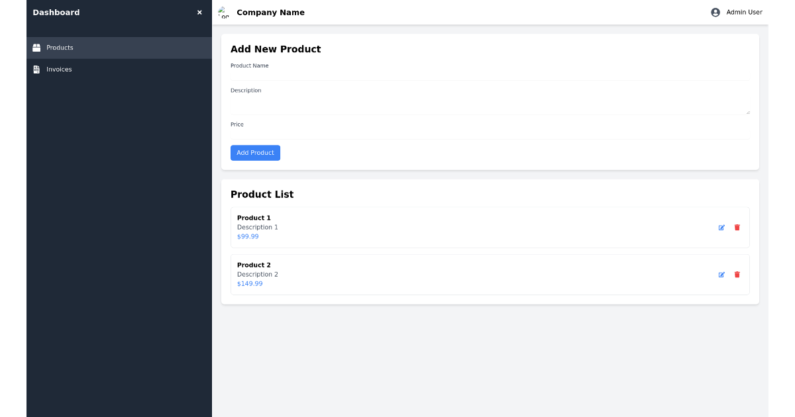Click the delete trash icon for Product 2
The height and width of the screenshot is (417, 795).
coord(737,275)
